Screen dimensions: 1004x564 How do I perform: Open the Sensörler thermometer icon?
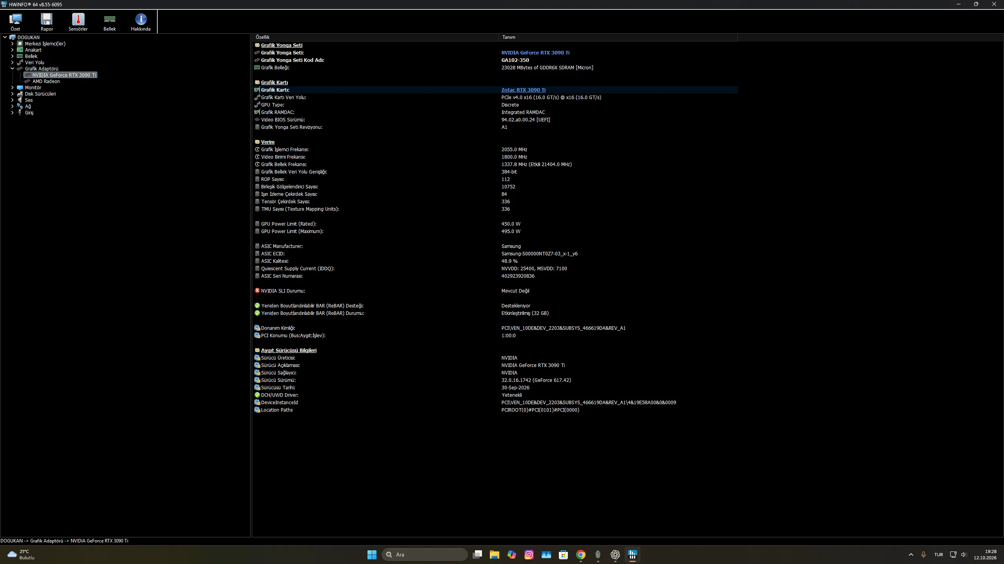click(78, 22)
